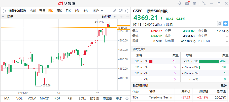Select the 总市值 411827亿 value
Screen dimensions: 229x102
click(188, 41)
